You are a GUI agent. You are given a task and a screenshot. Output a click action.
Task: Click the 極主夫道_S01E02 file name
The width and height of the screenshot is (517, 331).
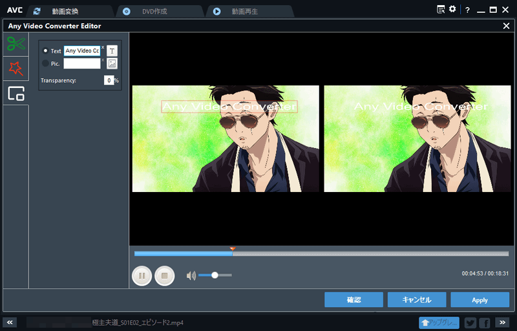point(138,323)
